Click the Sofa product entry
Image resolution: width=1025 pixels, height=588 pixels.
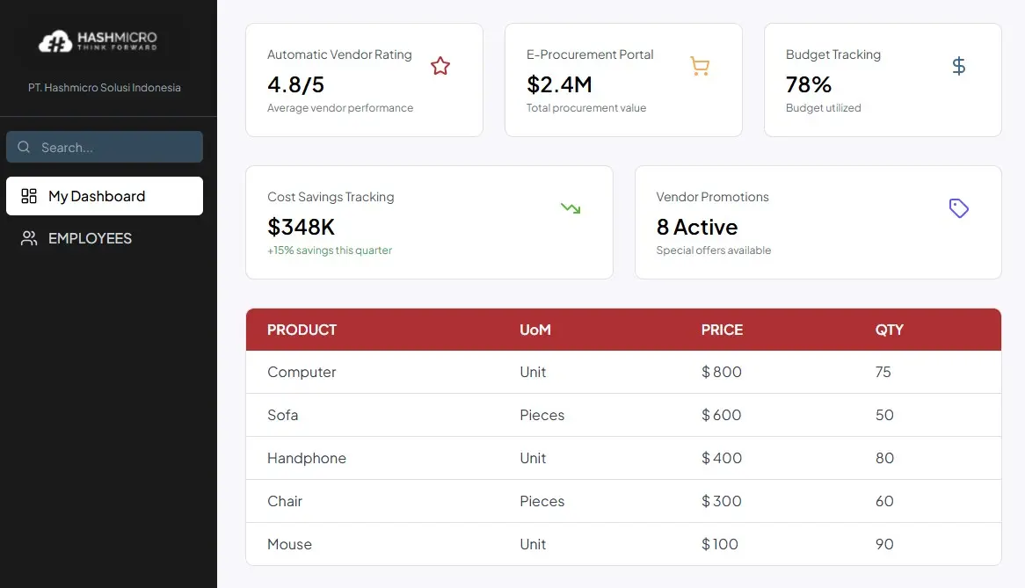tap(282, 415)
